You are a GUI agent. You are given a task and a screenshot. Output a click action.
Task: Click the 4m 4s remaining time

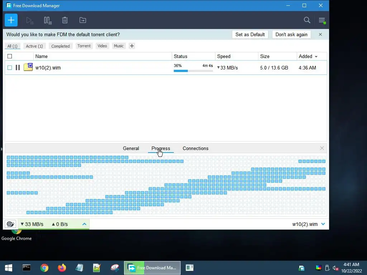[x=208, y=66]
